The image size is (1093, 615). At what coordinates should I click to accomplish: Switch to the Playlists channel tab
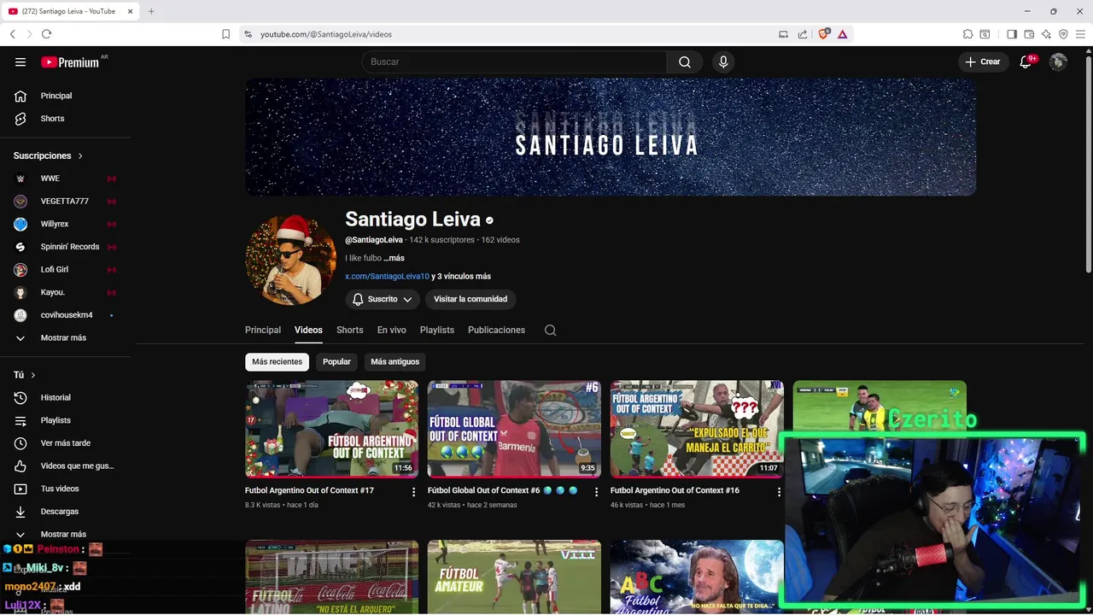[x=437, y=330]
